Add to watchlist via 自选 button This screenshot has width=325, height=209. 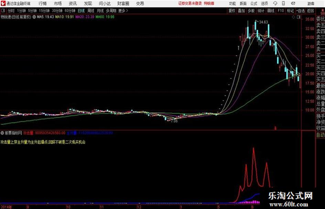(x=301, y=11)
